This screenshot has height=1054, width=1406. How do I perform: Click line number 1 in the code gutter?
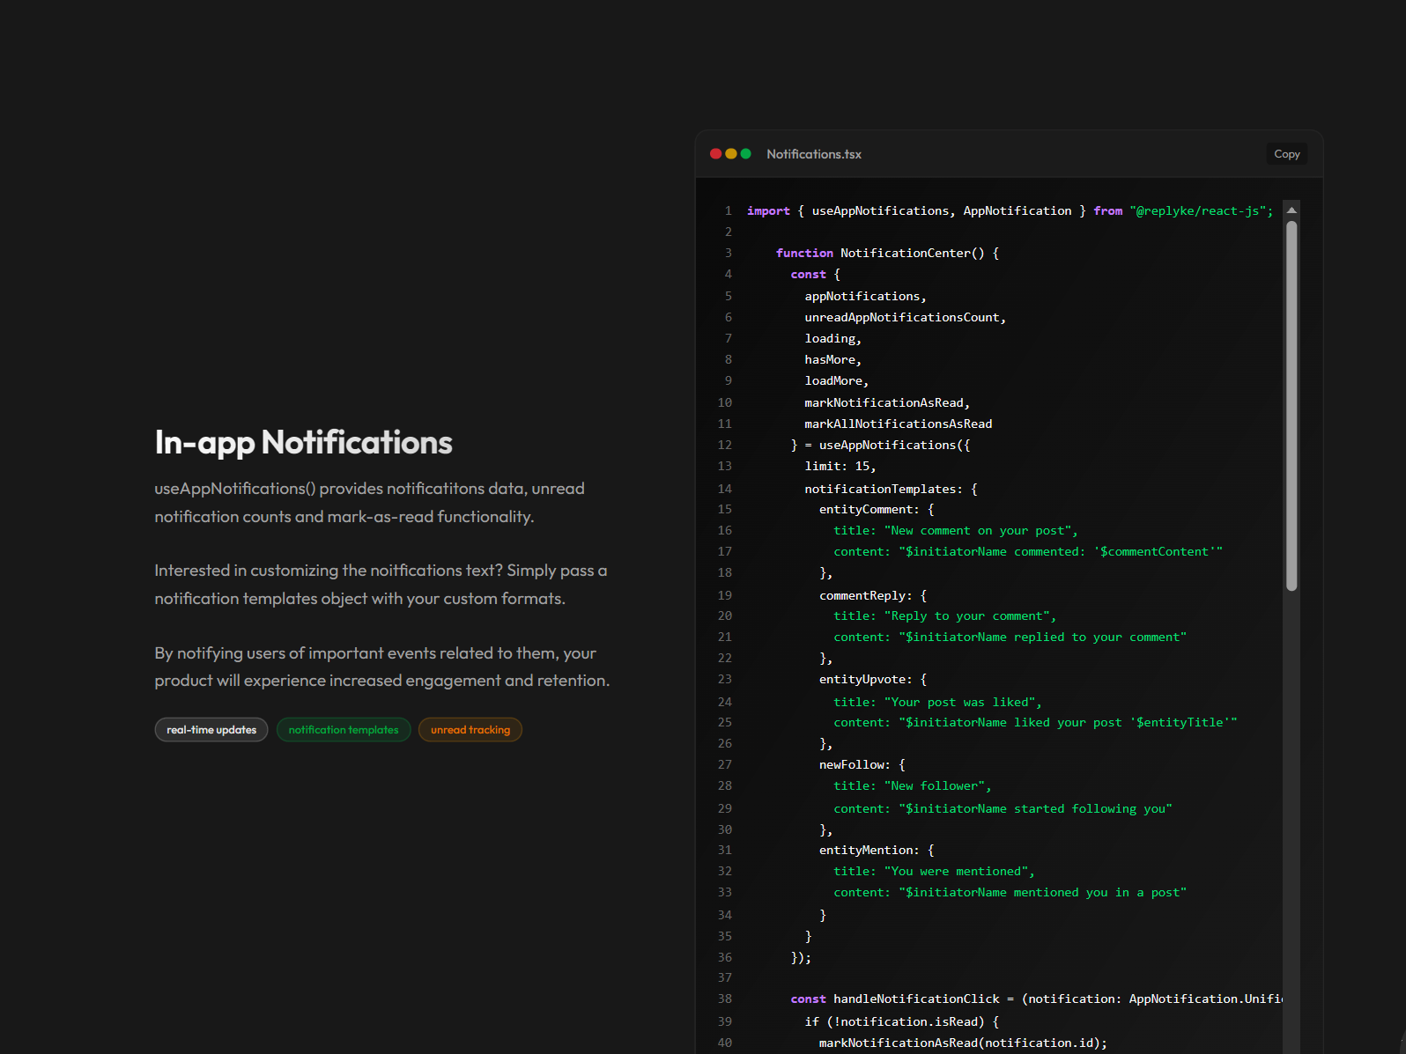pyautogui.click(x=728, y=211)
